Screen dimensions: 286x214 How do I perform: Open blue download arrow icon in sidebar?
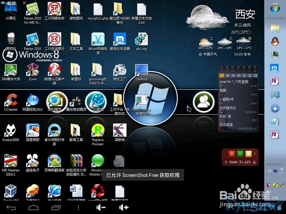tap(275, 108)
